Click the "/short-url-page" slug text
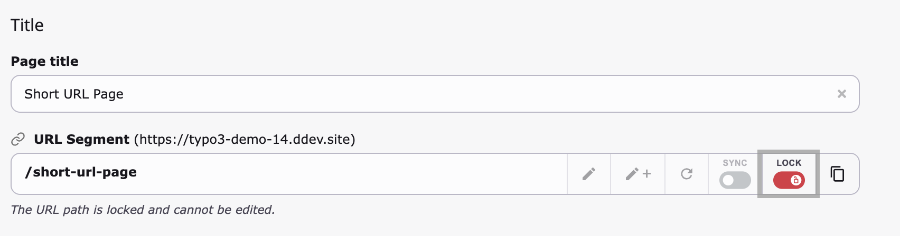Viewport: 900px width, 236px height. [81, 172]
